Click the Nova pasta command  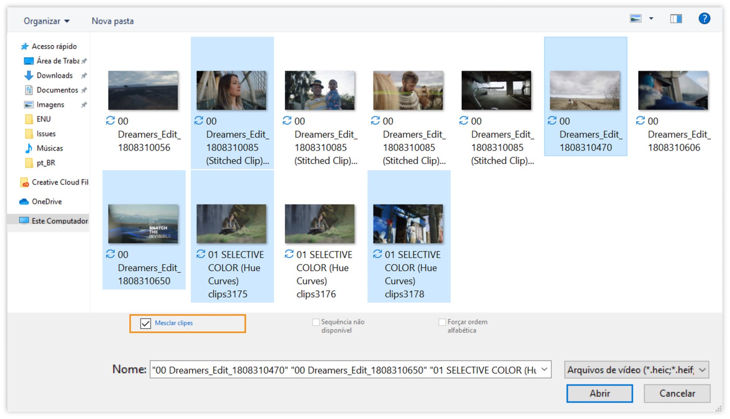tap(112, 21)
